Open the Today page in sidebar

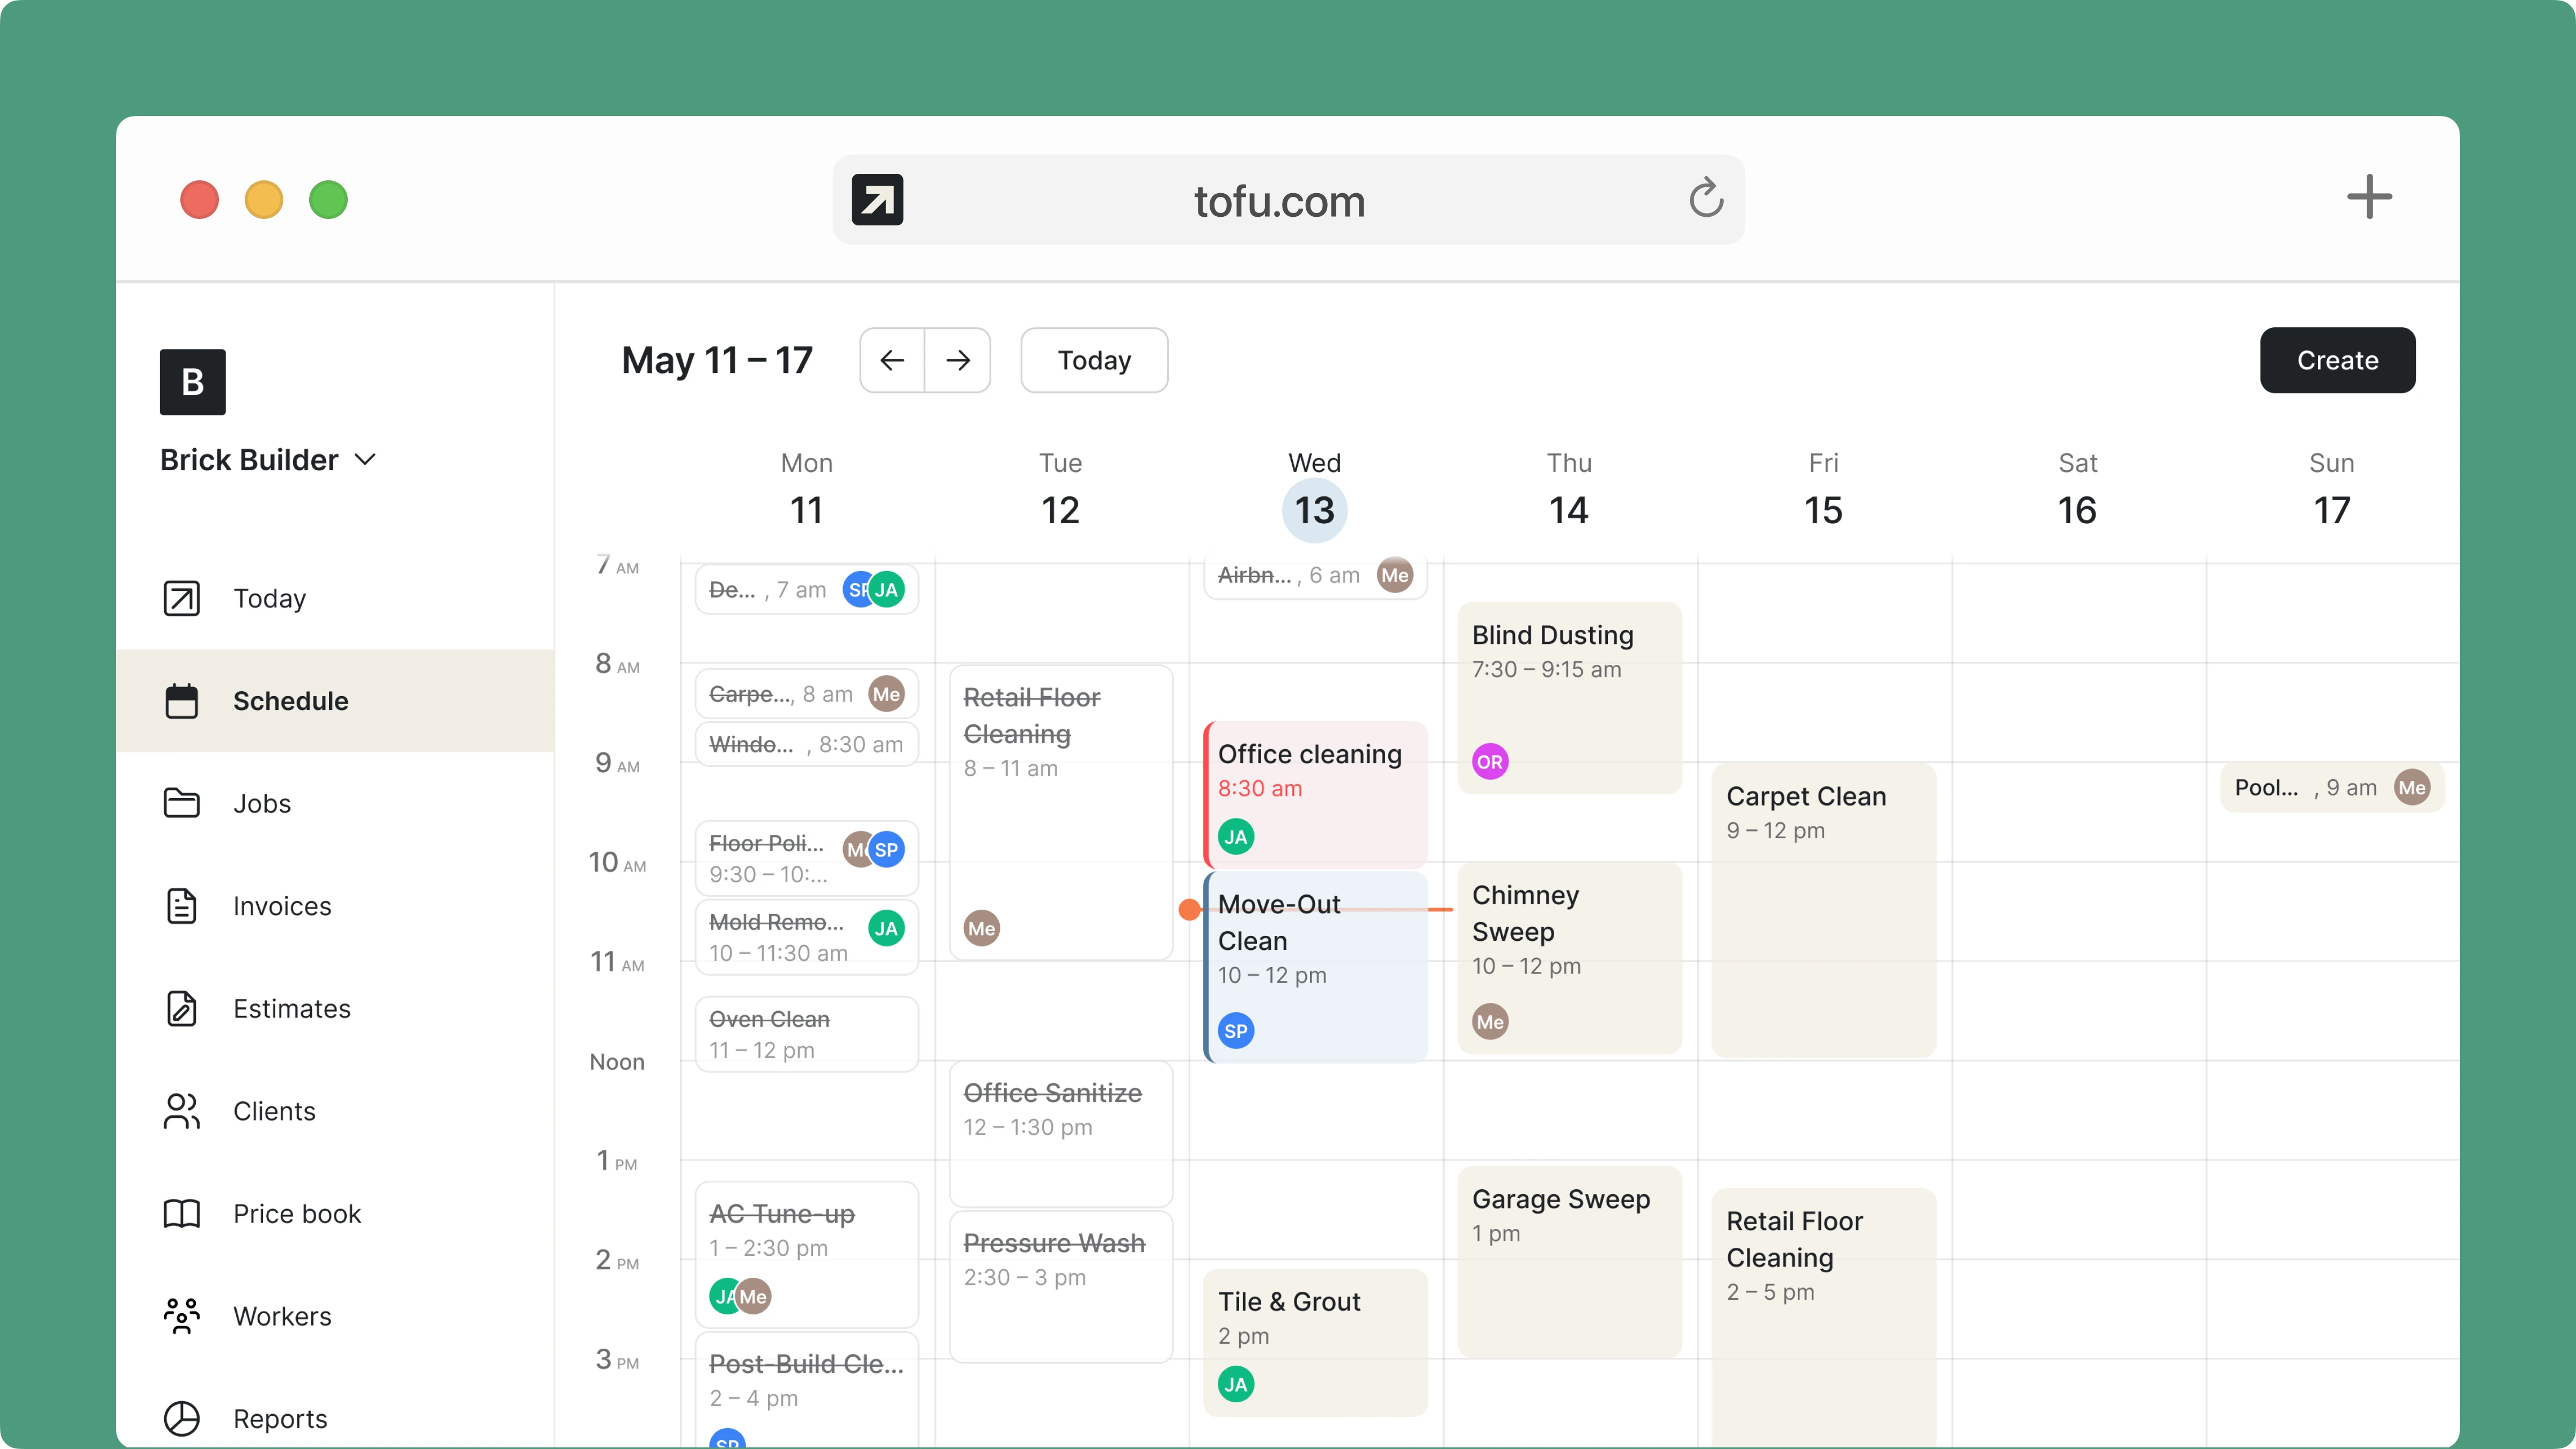(x=335, y=598)
